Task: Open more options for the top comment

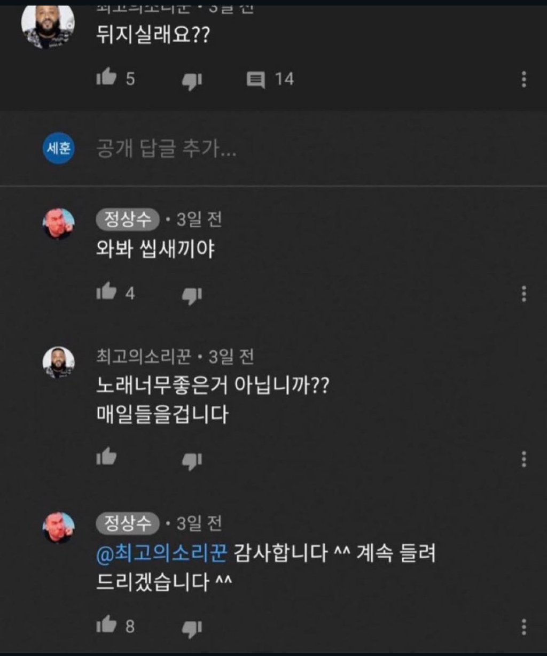Action: coord(524,79)
